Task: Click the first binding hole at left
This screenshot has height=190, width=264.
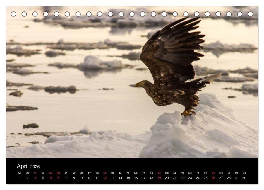Action: click(x=13, y=14)
